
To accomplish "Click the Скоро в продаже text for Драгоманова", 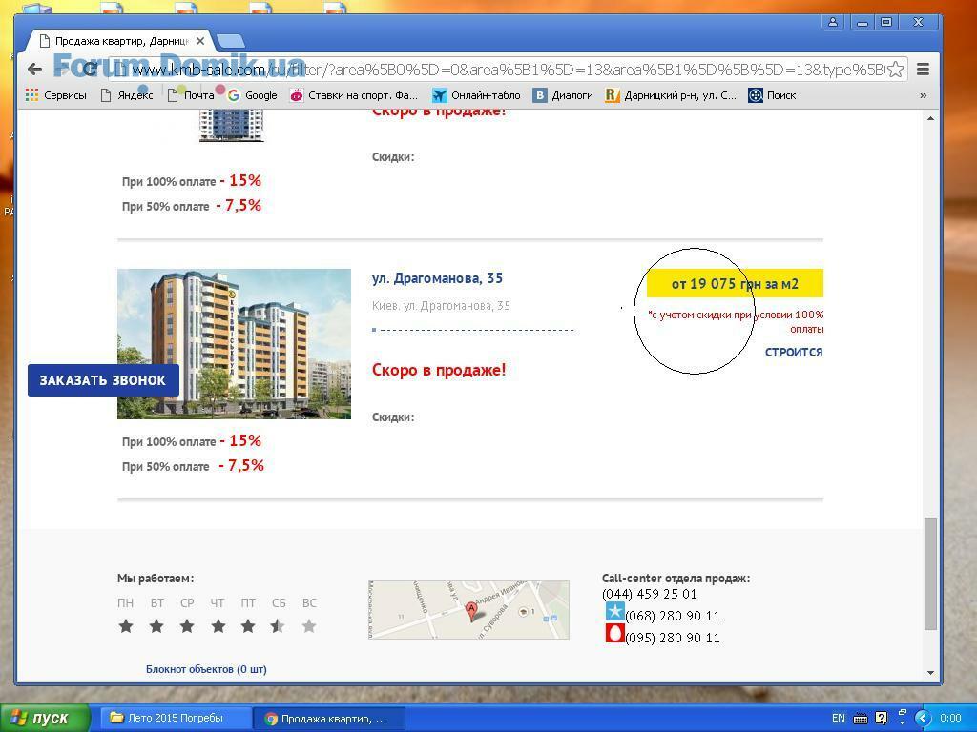I will 439,370.
